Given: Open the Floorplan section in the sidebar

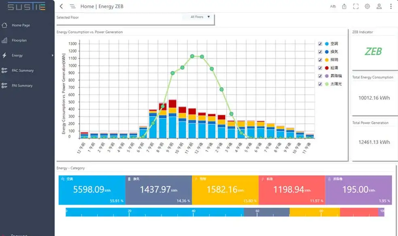Looking at the screenshot, I should [21, 40].
